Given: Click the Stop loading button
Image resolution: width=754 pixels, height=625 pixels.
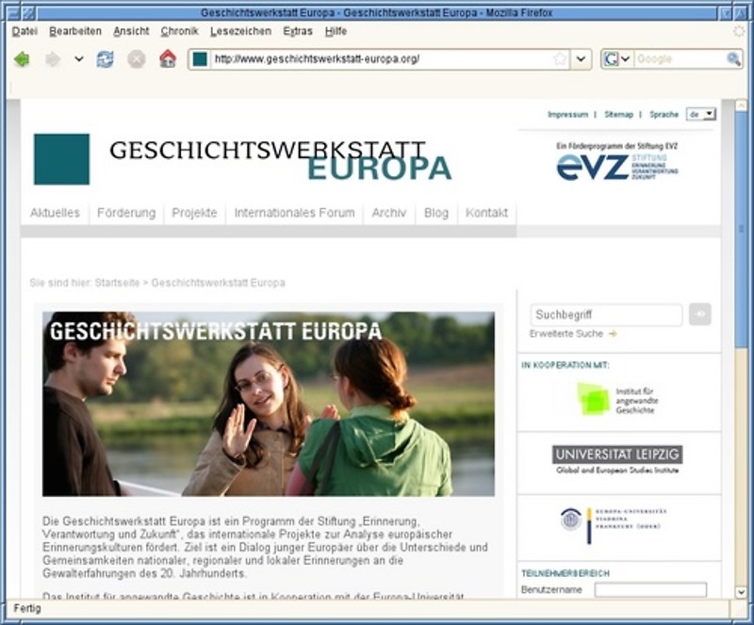Looking at the screenshot, I should point(136,59).
